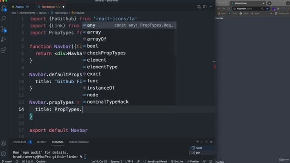Click Quokka in the status bar

(41, 161)
